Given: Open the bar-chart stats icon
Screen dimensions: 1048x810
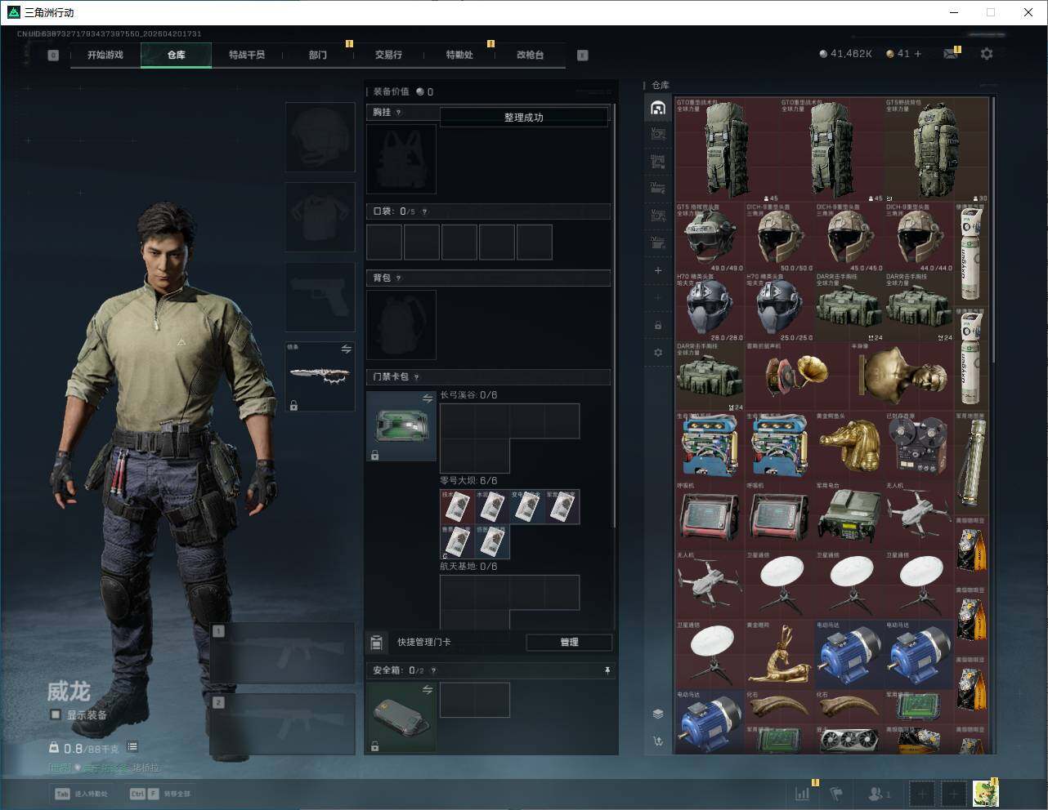Looking at the screenshot, I should tap(804, 793).
